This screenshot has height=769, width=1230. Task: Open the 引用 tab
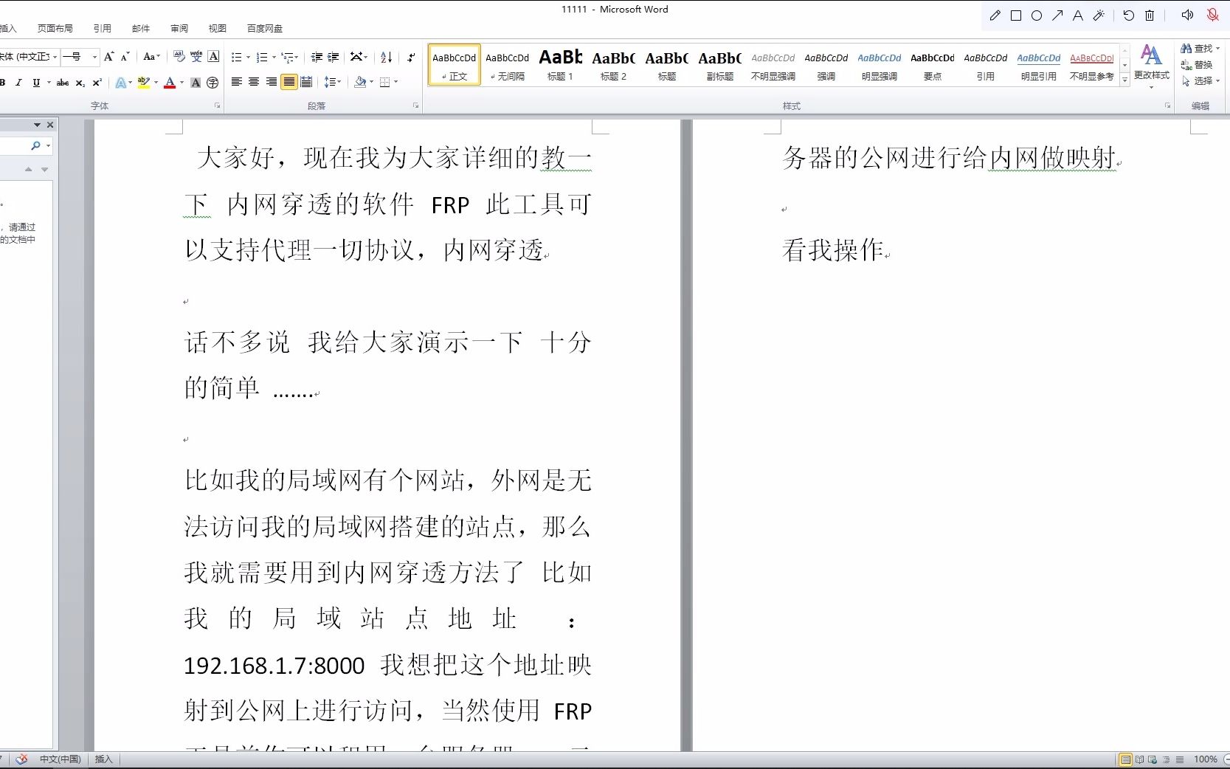click(103, 29)
